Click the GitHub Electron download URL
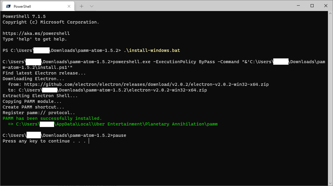The height and width of the screenshot is (186, 333). 146,84
